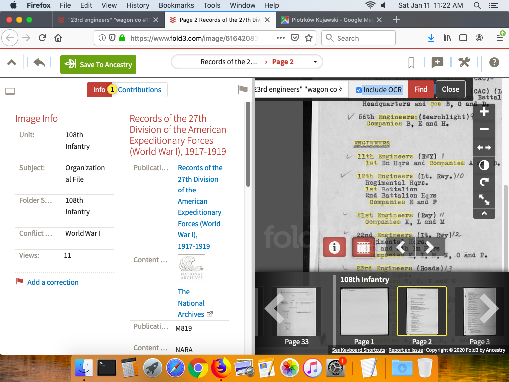Open the Page 2 breadcrumb dropdown
The height and width of the screenshot is (382, 509).
click(x=315, y=62)
